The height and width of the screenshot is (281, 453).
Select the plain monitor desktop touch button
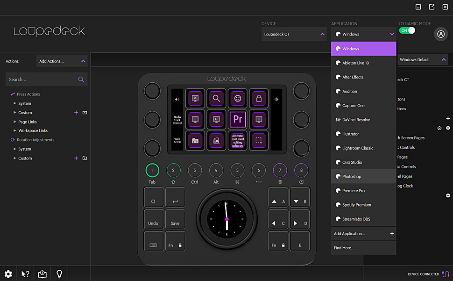[195, 119]
